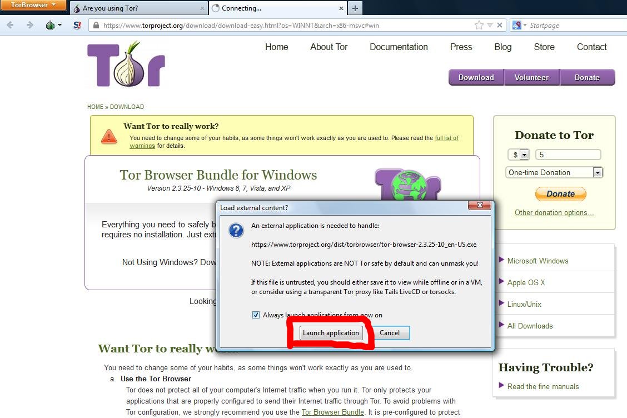The height and width of the screenshot is (418, 627).
Task: Click the browser Back arrow
Action: click(x=11, y=25)
